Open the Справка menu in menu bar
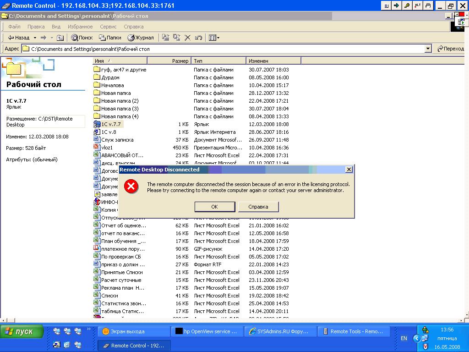 [x=133, y=27]
